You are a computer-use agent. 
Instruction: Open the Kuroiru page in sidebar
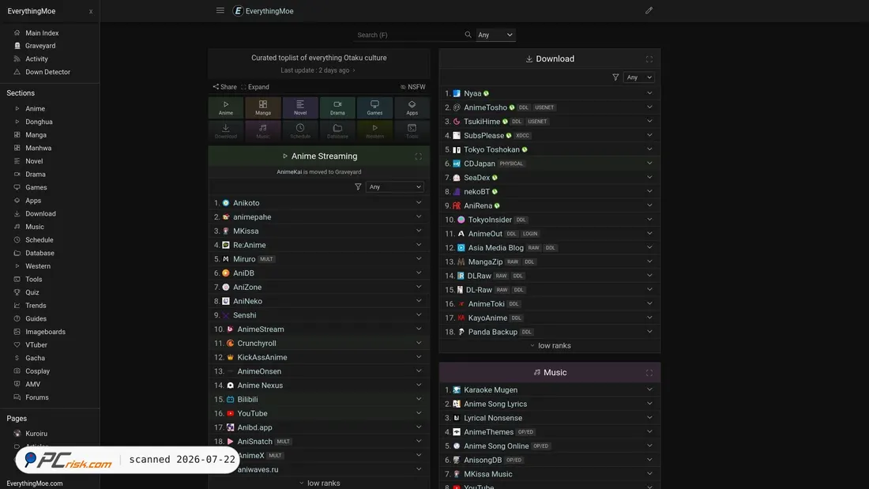tap(36, 434)
